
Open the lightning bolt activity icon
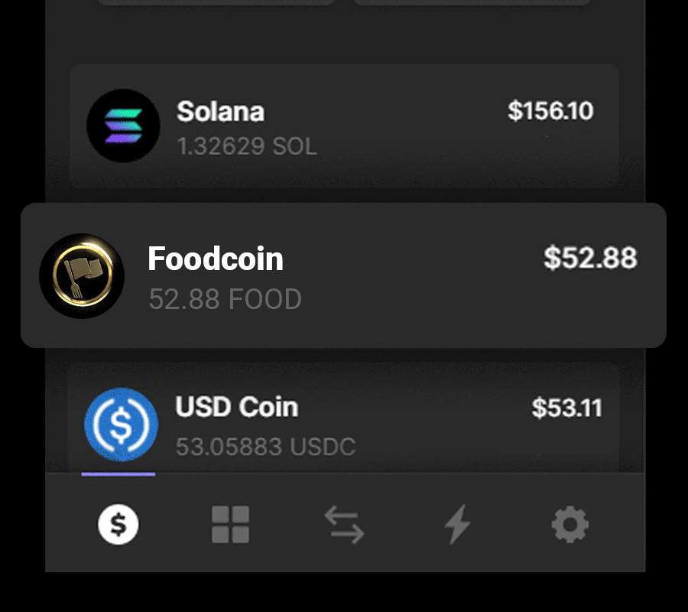[457, 524]
